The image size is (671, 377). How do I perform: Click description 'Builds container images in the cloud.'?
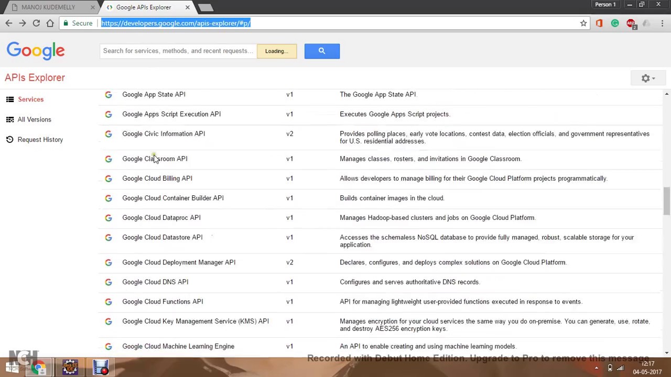tap(392, 198)
